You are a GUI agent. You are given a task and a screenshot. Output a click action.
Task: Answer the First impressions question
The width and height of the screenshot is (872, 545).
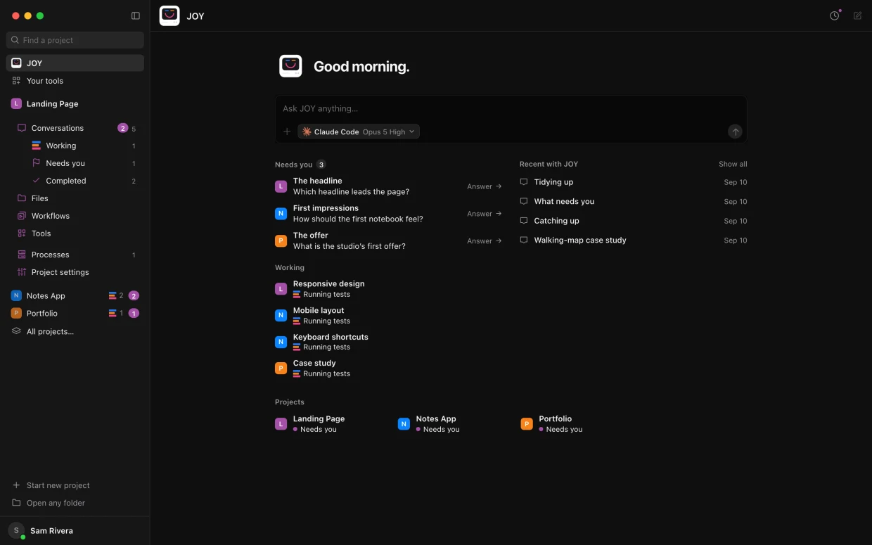[485, 214]
